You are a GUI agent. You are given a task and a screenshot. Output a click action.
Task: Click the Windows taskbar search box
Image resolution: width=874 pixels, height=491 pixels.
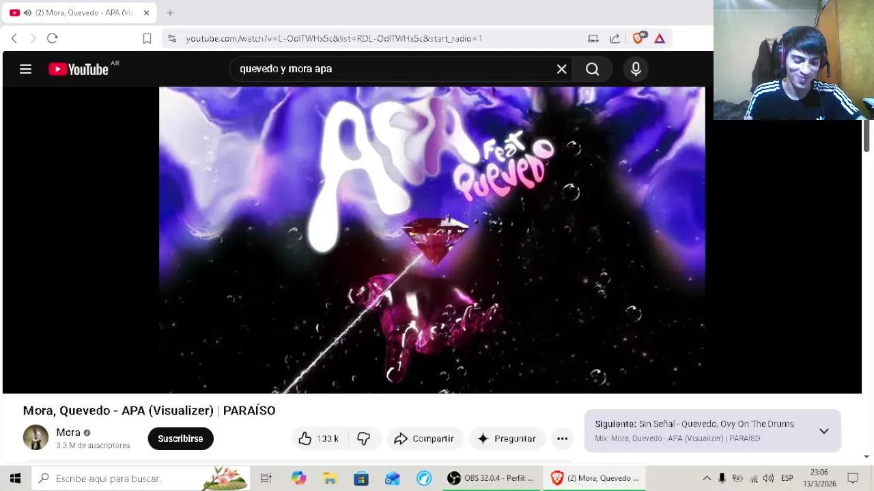click(141, 478)
